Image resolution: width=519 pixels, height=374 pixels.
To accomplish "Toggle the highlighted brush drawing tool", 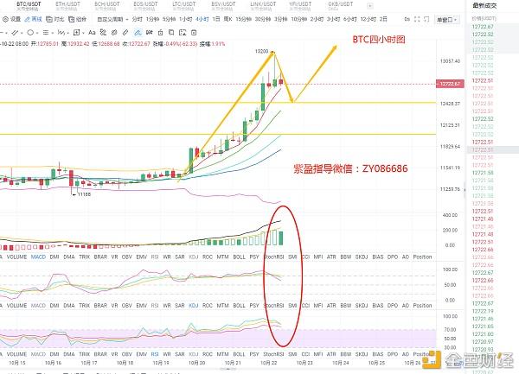I will [x=138, y=32].
